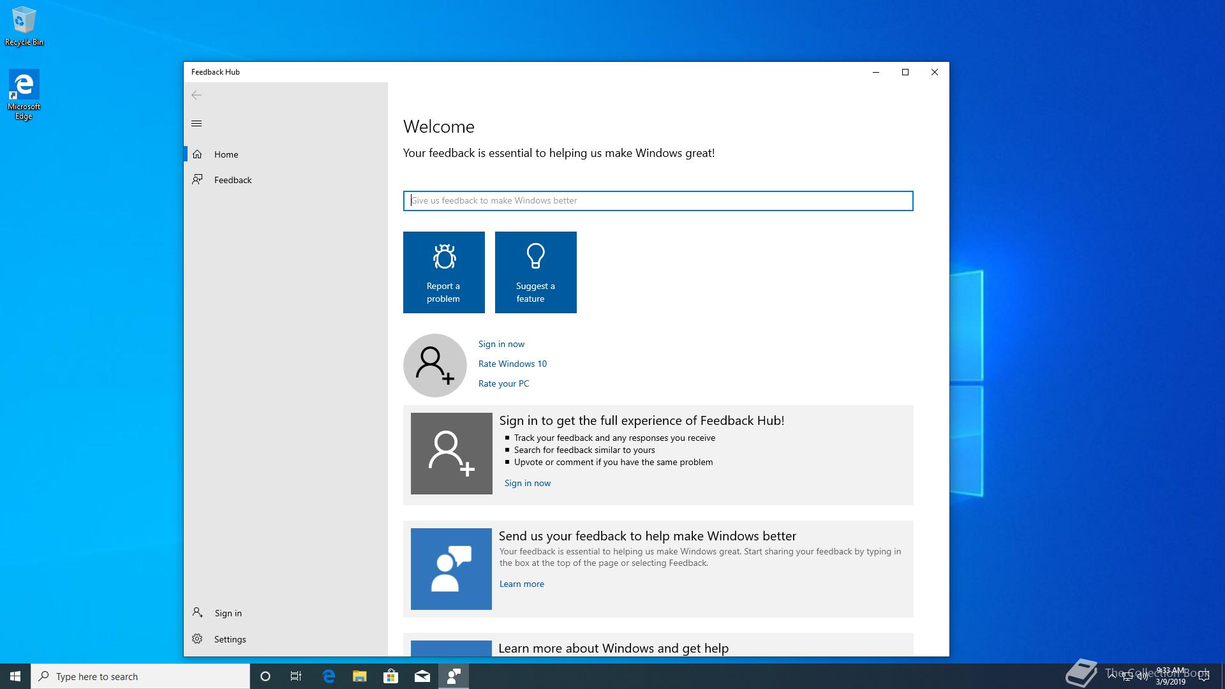Screen dimensions: 1225x689
Task: Open File Explorer from the taskbar
Action: [x=360, y=676]
